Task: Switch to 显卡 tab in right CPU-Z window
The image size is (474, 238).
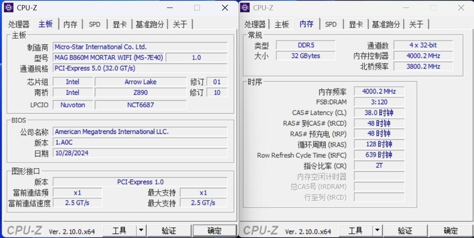Action: pos(356,24)
